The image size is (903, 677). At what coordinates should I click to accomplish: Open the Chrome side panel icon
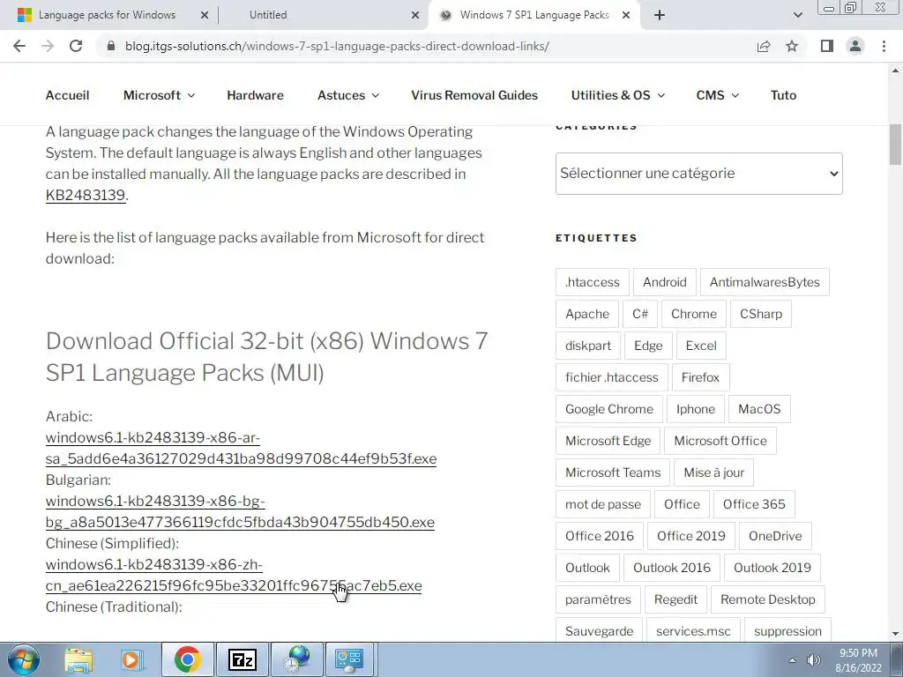click(827, 46)
